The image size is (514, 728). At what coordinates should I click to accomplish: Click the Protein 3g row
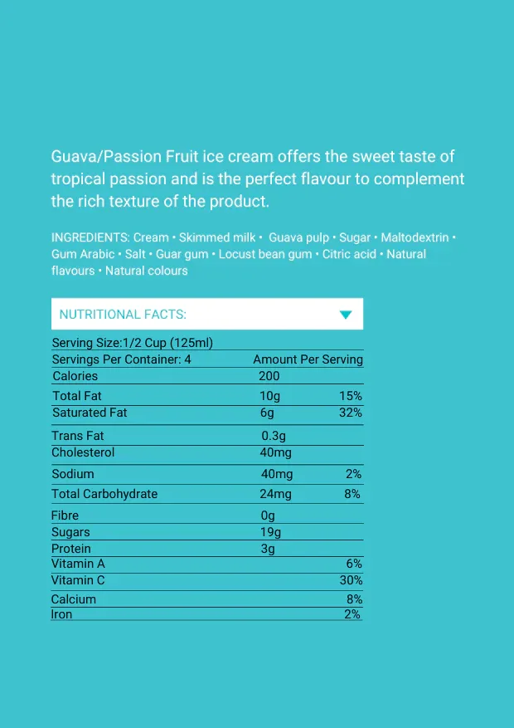(207, 549)
